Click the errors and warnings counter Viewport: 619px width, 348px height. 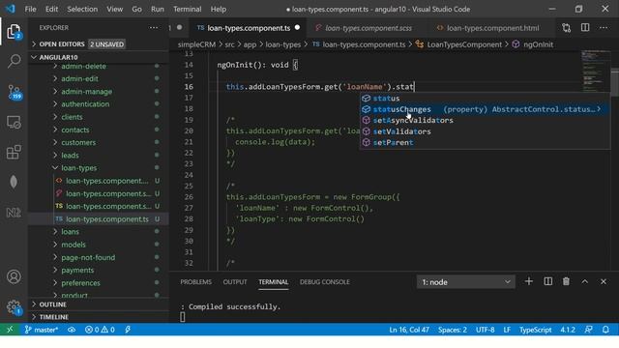pos(100,330)
